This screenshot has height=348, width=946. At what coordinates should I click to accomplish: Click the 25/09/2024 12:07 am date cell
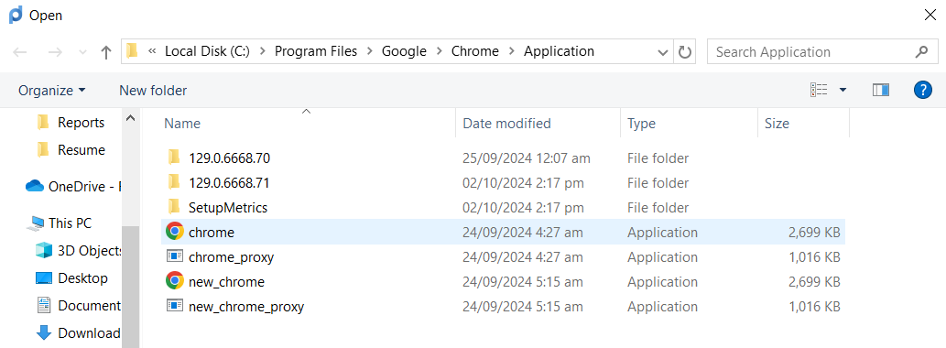526,158
